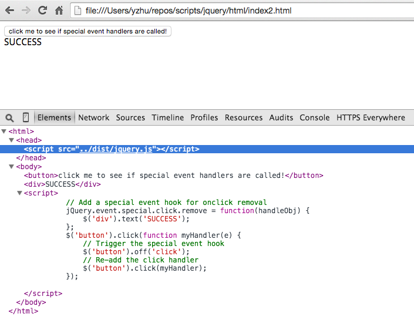Select the HTTPS Everywhere panel tab
Image resolution: width=414 pixels, height=320 pixels.
(371, 117)
